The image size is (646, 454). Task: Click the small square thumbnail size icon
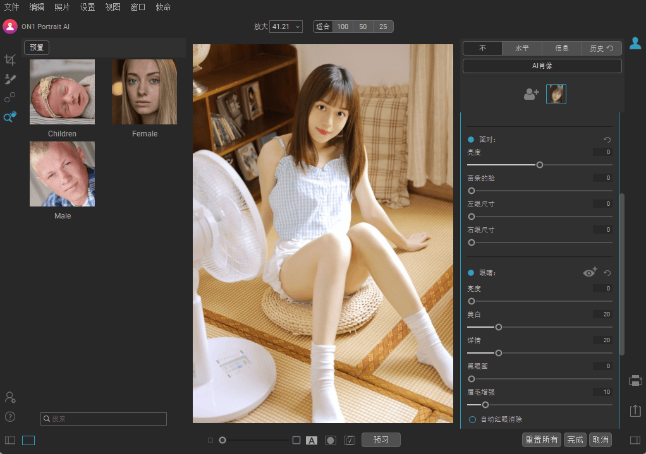(x=210, y=440)
